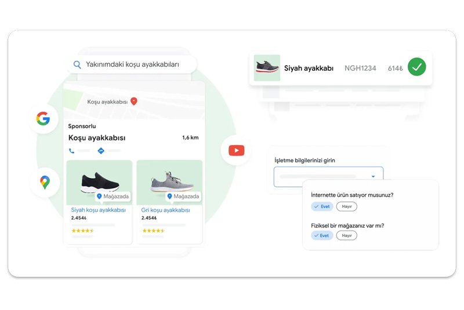This screenshot has height=310, width=464.
Task: Click the NGH1234 product code
Action: [x=360, y=68]
